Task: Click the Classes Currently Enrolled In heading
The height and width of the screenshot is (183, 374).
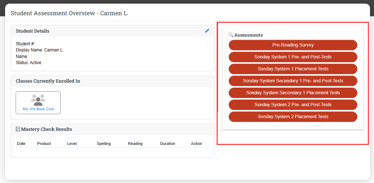Action: click(x=48, y=81)
